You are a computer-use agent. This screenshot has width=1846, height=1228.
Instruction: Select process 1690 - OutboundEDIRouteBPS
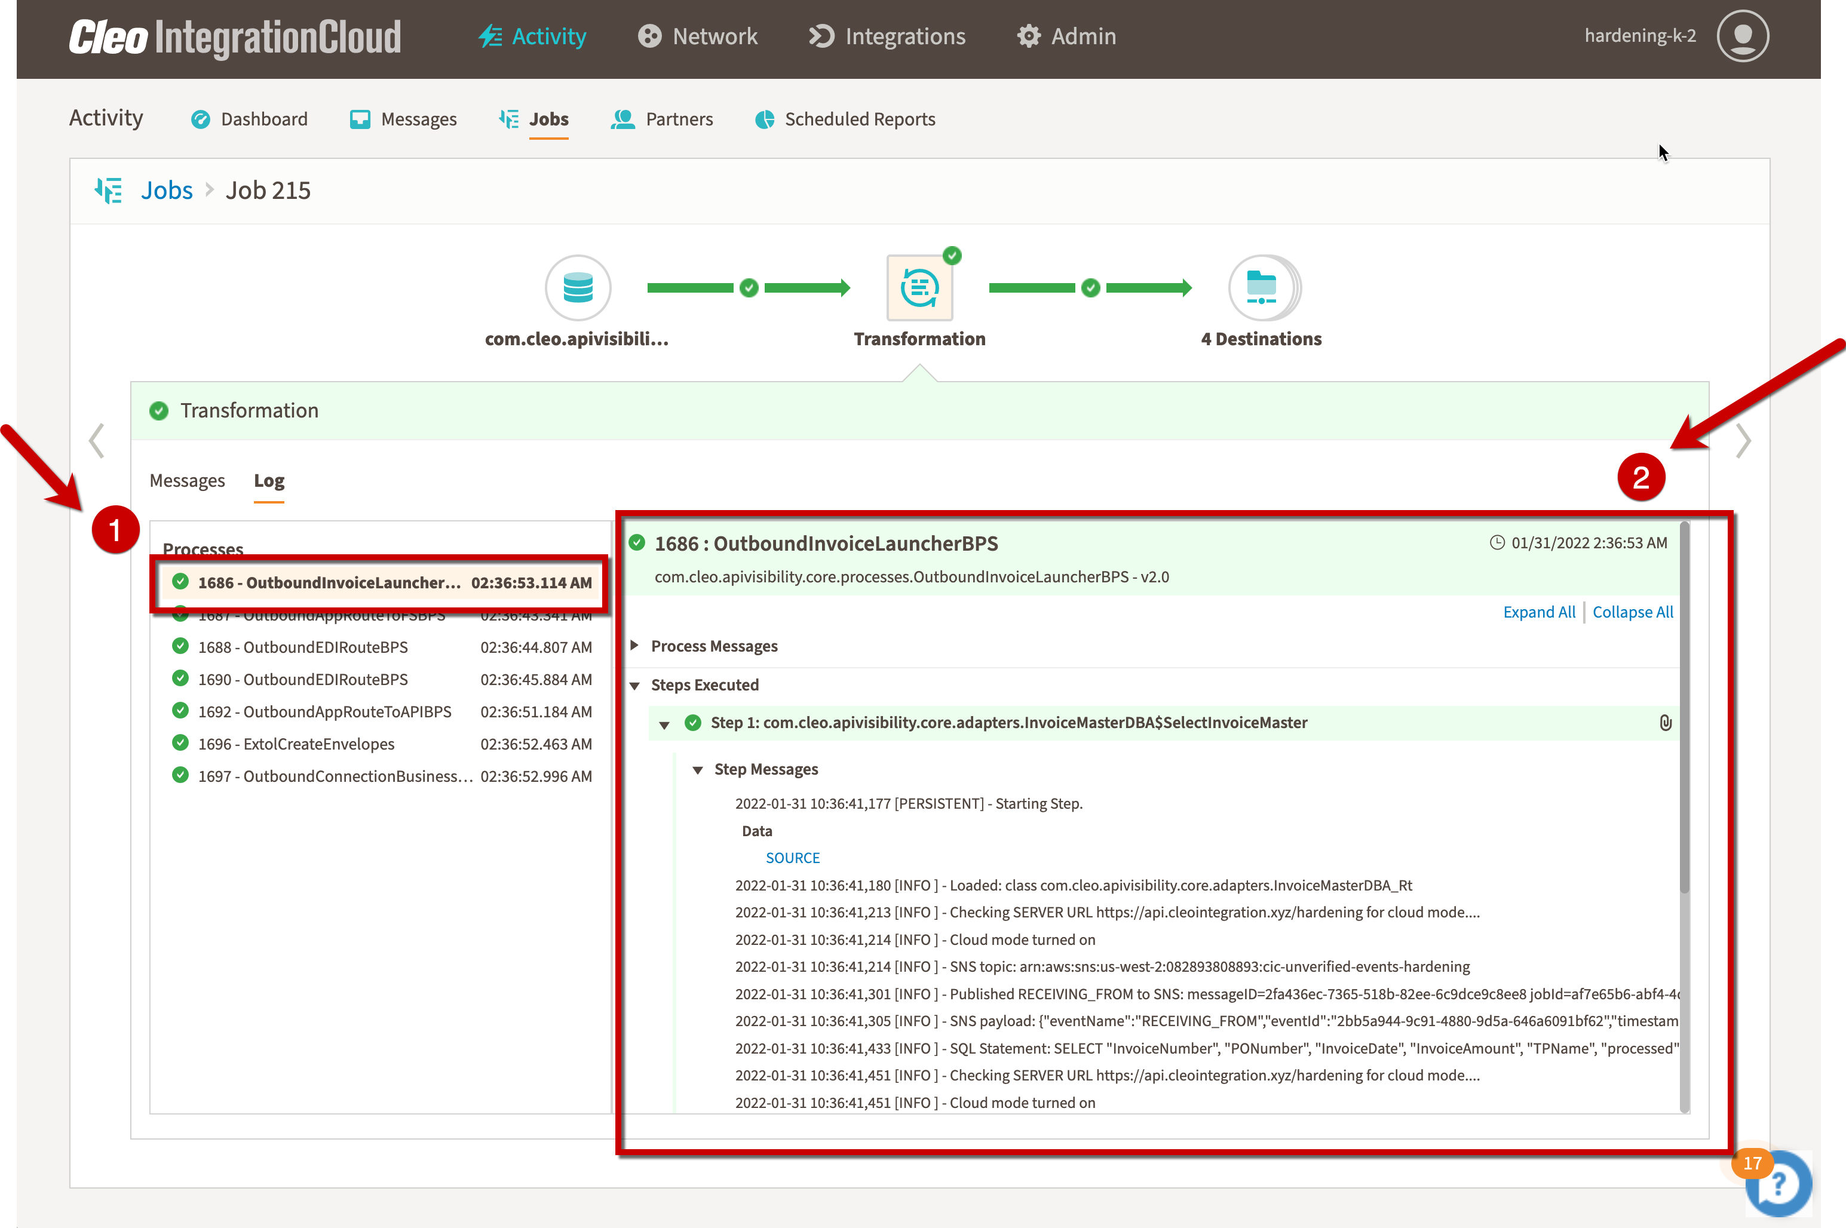tap(381, 679)
